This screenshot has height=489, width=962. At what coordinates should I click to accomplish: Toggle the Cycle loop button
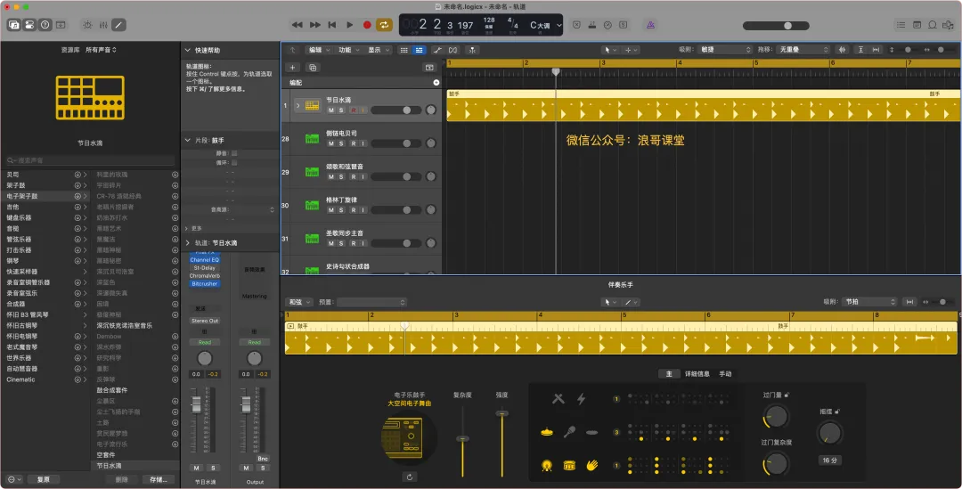(384, 25)
